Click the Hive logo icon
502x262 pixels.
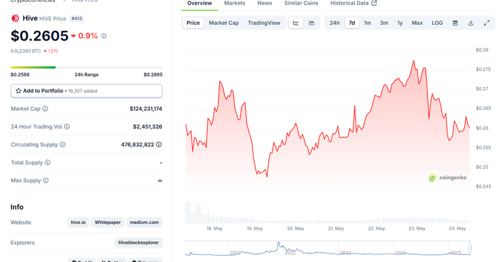[x=15, y=18]
